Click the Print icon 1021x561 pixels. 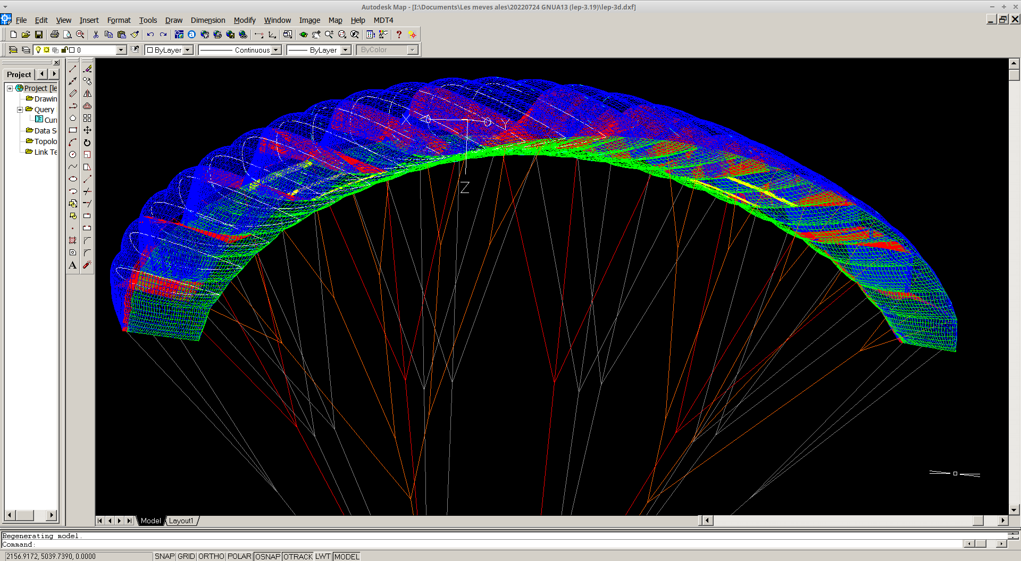click(55, 35)
